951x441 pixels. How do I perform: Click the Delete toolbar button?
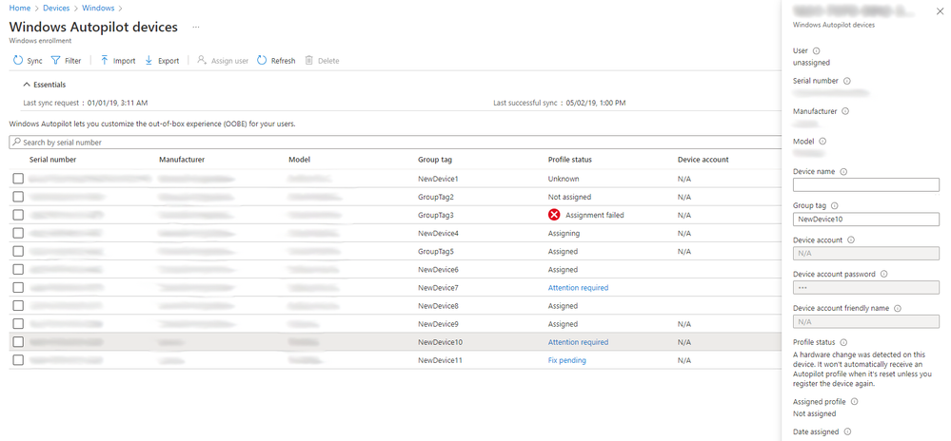(322, 61)
